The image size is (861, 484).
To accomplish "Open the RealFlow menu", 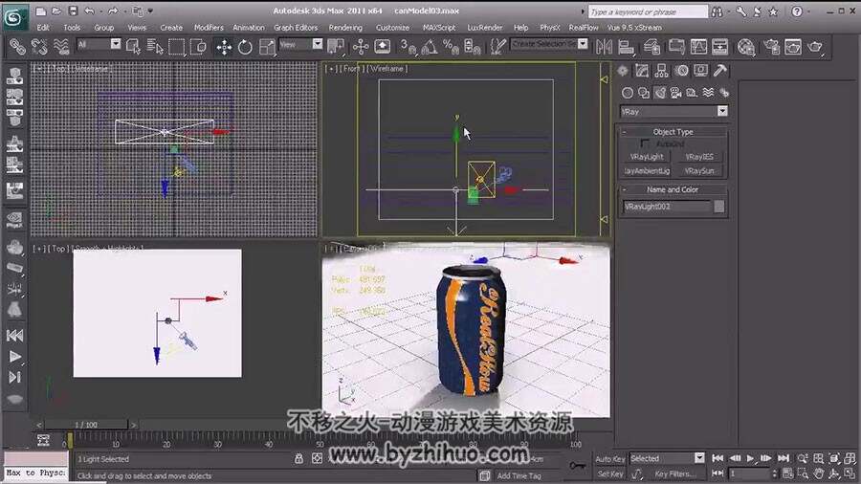I will 584,28.
